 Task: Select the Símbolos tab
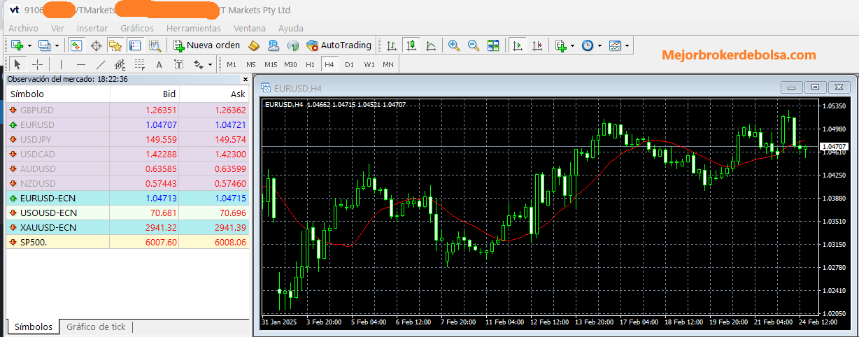tap(34, 327)
